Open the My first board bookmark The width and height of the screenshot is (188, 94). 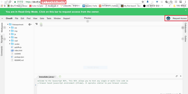pyautogui.click(x=131, y=6)
